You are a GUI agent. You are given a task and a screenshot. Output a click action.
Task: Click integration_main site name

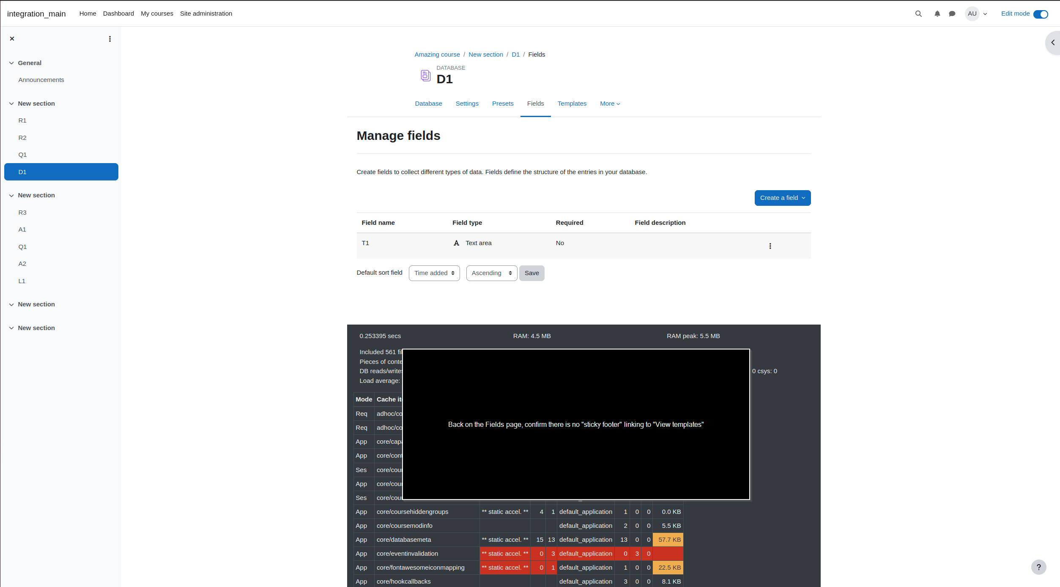click(36, 14)
